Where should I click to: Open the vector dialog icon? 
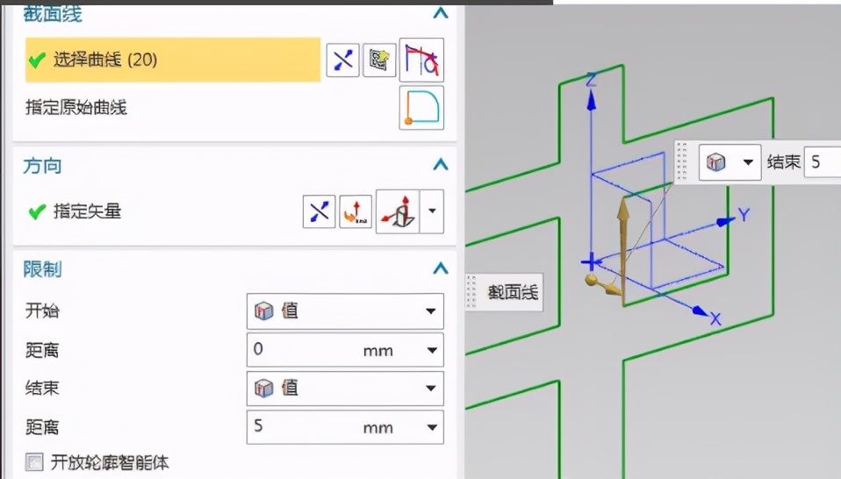[x=356, y=211]
